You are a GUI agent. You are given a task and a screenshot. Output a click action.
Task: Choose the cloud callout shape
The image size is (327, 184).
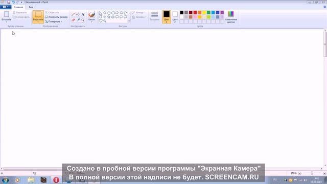click(x=125, y=17)
